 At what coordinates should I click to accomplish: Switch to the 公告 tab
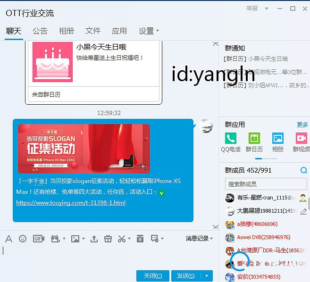(x=40, y=31)
